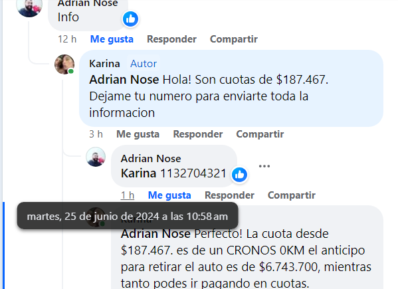The height and width of the screenshot is (289, 398).
Task: Toggle Me gusta on the 12 h comment
Action: pos(112,39)
